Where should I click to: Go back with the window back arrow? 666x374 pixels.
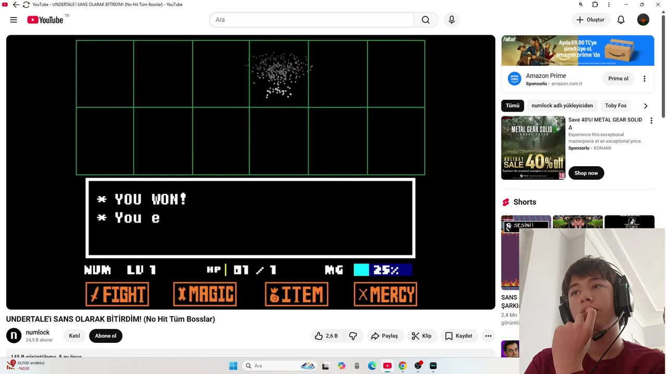coord(16,5)
